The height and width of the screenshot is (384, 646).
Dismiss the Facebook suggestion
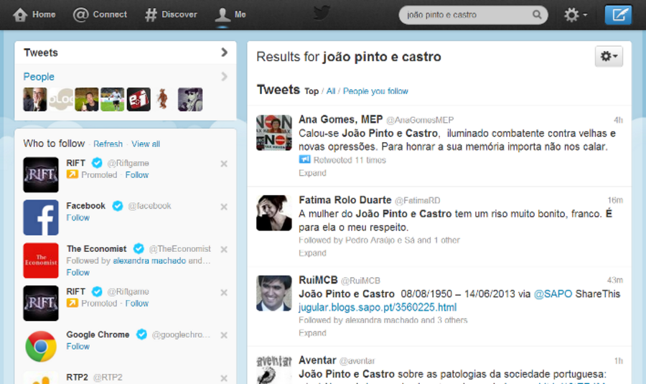click(x=224, y=207)
